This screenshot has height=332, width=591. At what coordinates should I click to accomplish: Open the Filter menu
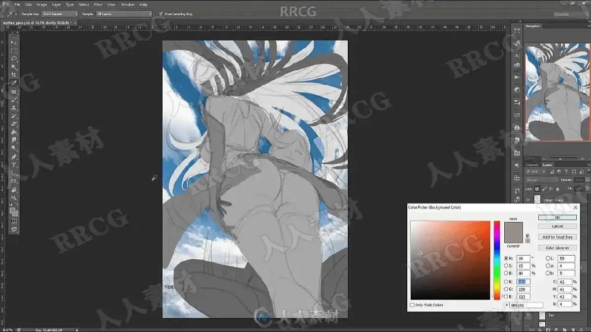[x=98, y=4]
